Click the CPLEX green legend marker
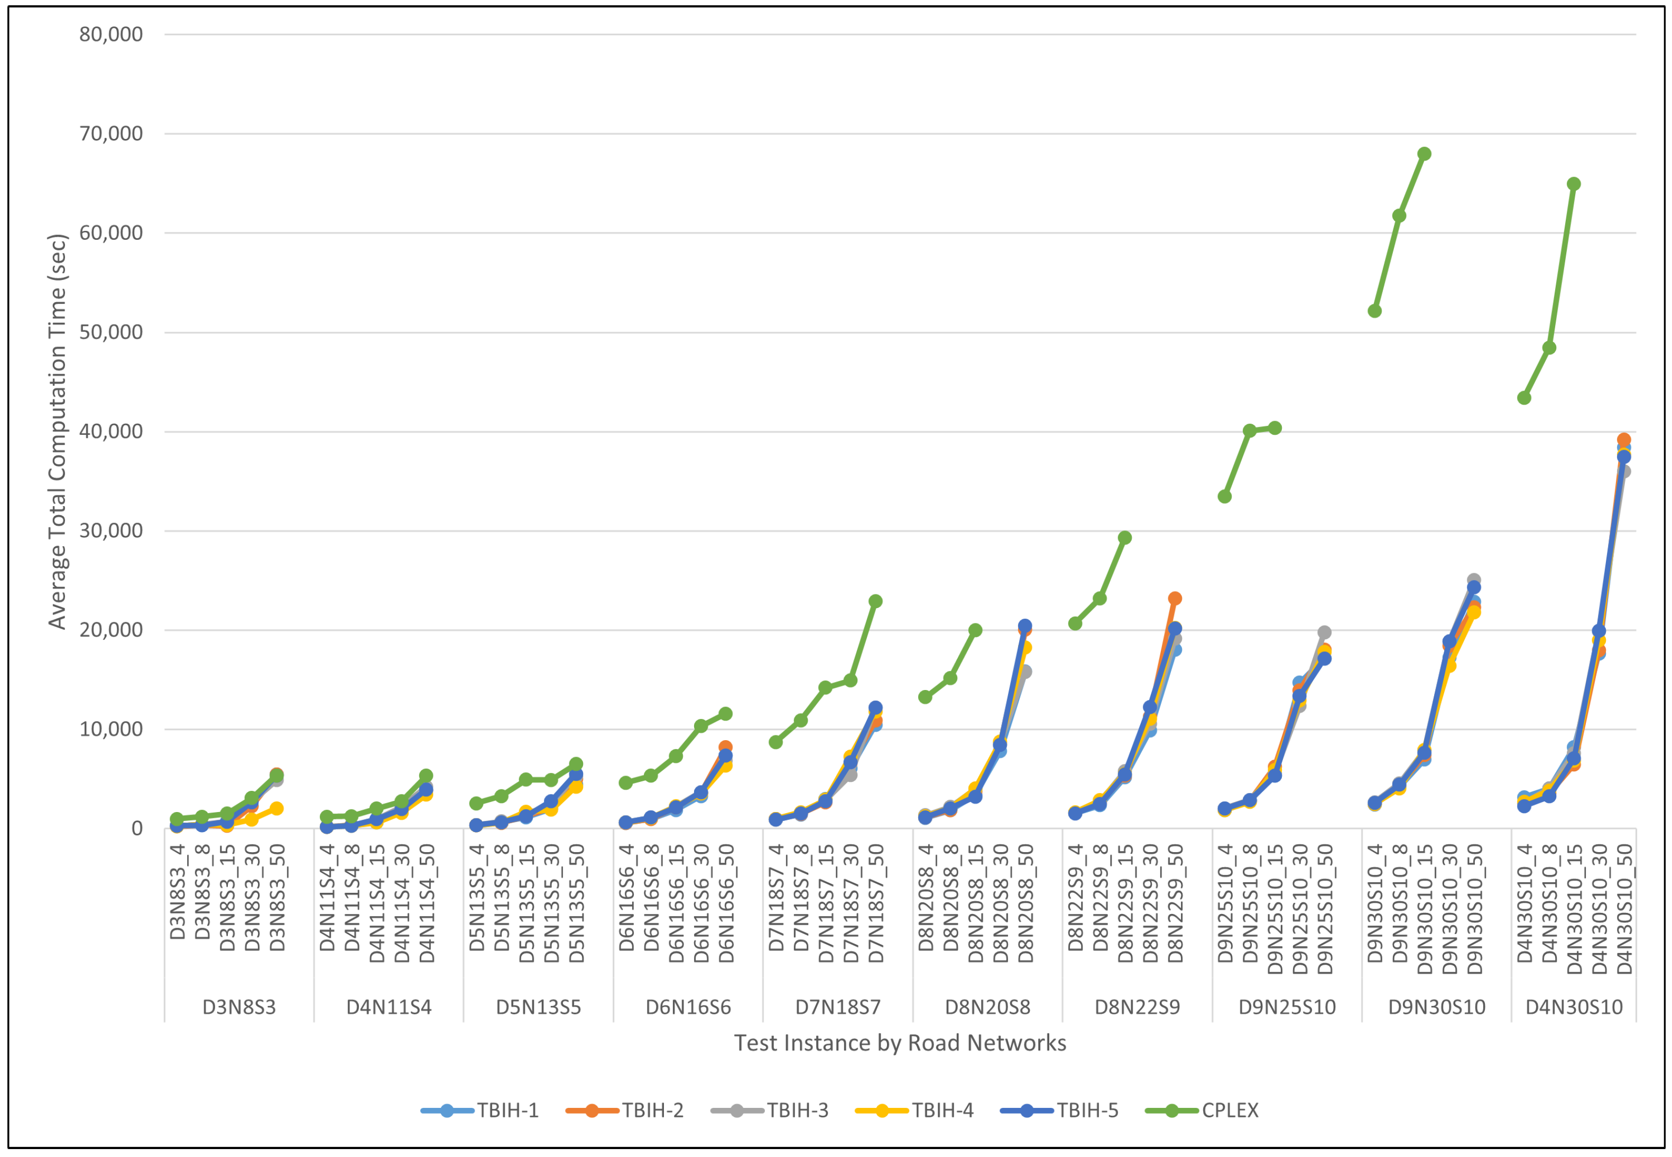Viewport: 1672px width, 1157px height. (1171, 1111)
